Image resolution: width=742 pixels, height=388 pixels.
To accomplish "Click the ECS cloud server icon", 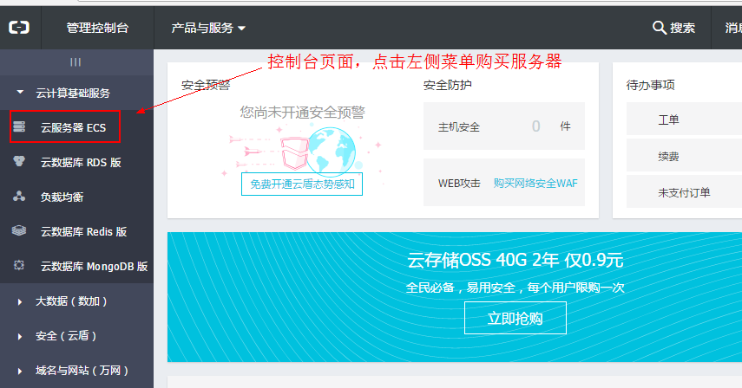I will pyautogui.click(x=19, y=127).
